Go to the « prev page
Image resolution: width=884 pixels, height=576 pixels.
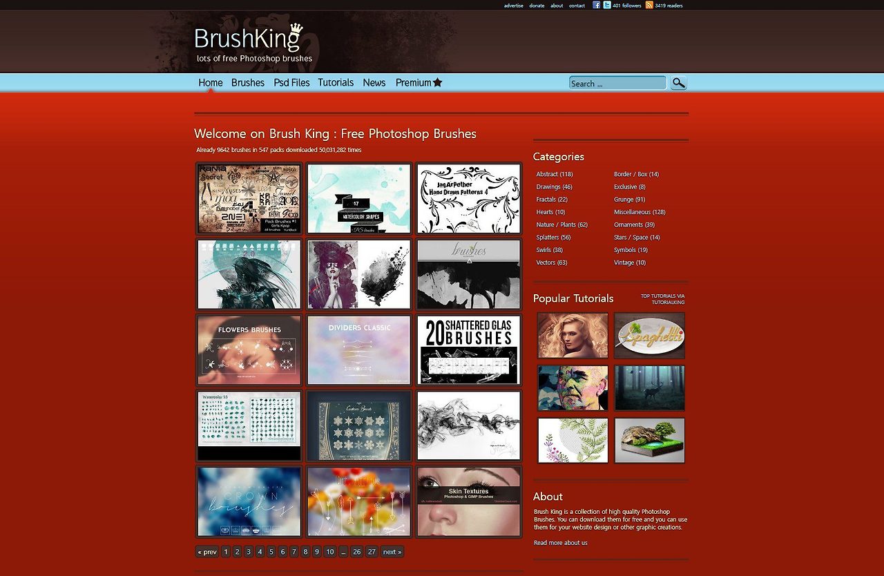(x=207, y=552)
